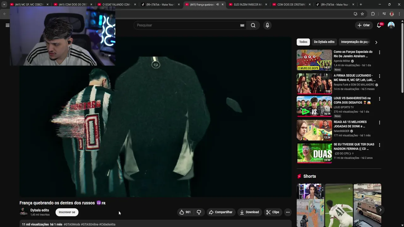Image resolution: width=404 pixels, height=227 pixels.
Task: Switch to O GOAT FALANDO COM tab
Action: [x=115, y=4]
